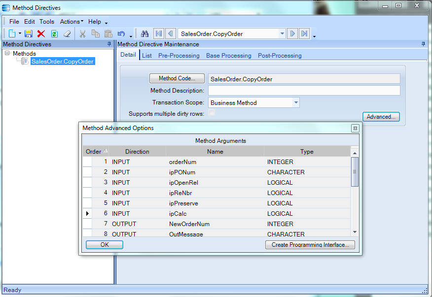Click the Create Programming Interface button

pos(310,245)
